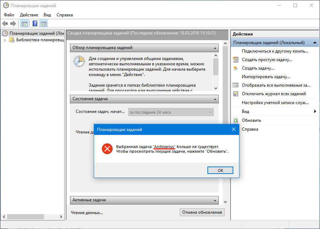This screenshot has height=229, width=320.
Task: Click the overview text scrollbar thumb
Action: coord(216,67)
